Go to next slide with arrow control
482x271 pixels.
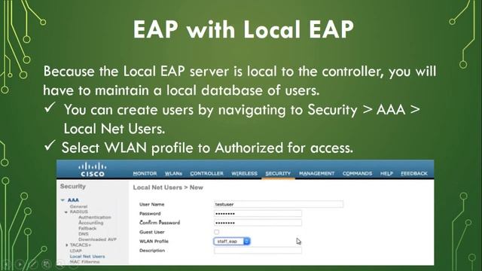[20, 264]
